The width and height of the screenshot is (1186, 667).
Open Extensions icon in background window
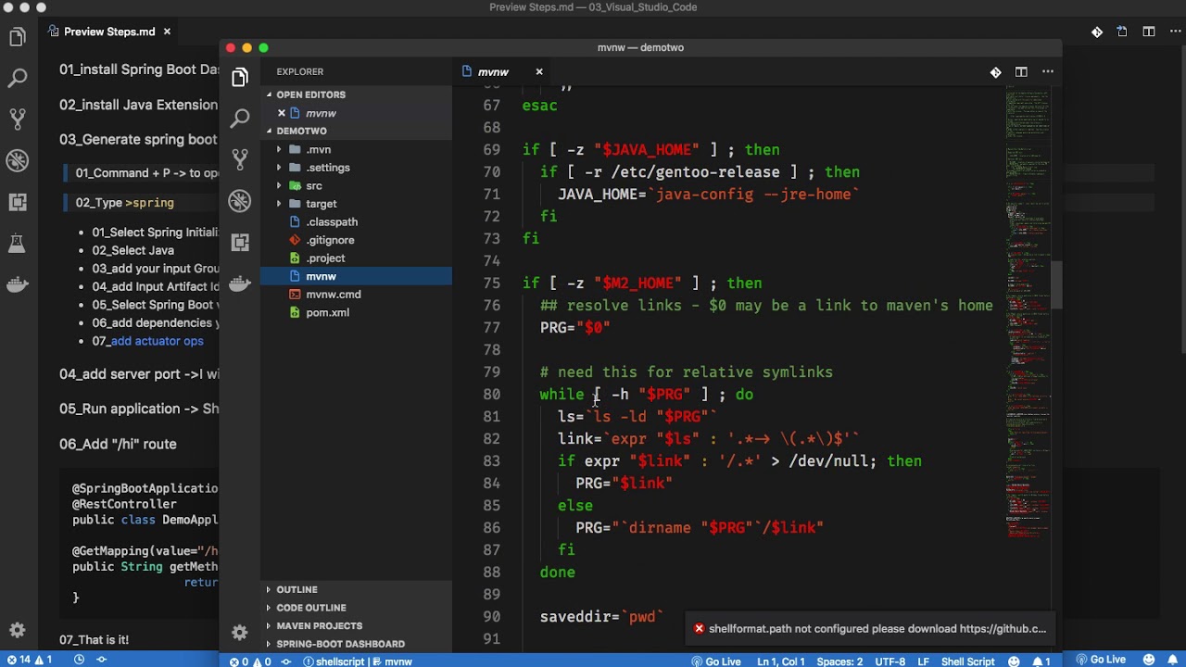click(x=18, y=202)
